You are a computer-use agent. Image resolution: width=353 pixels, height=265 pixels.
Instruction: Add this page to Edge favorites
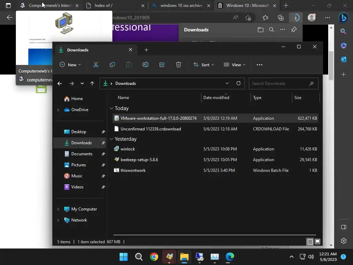248,18
